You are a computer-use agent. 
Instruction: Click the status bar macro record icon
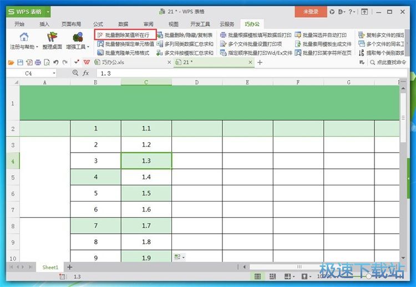click(x=62, y=276)
